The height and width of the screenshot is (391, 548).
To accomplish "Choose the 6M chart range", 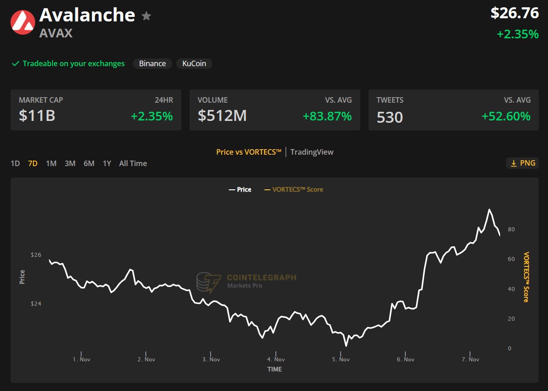I will coord(89,163).
